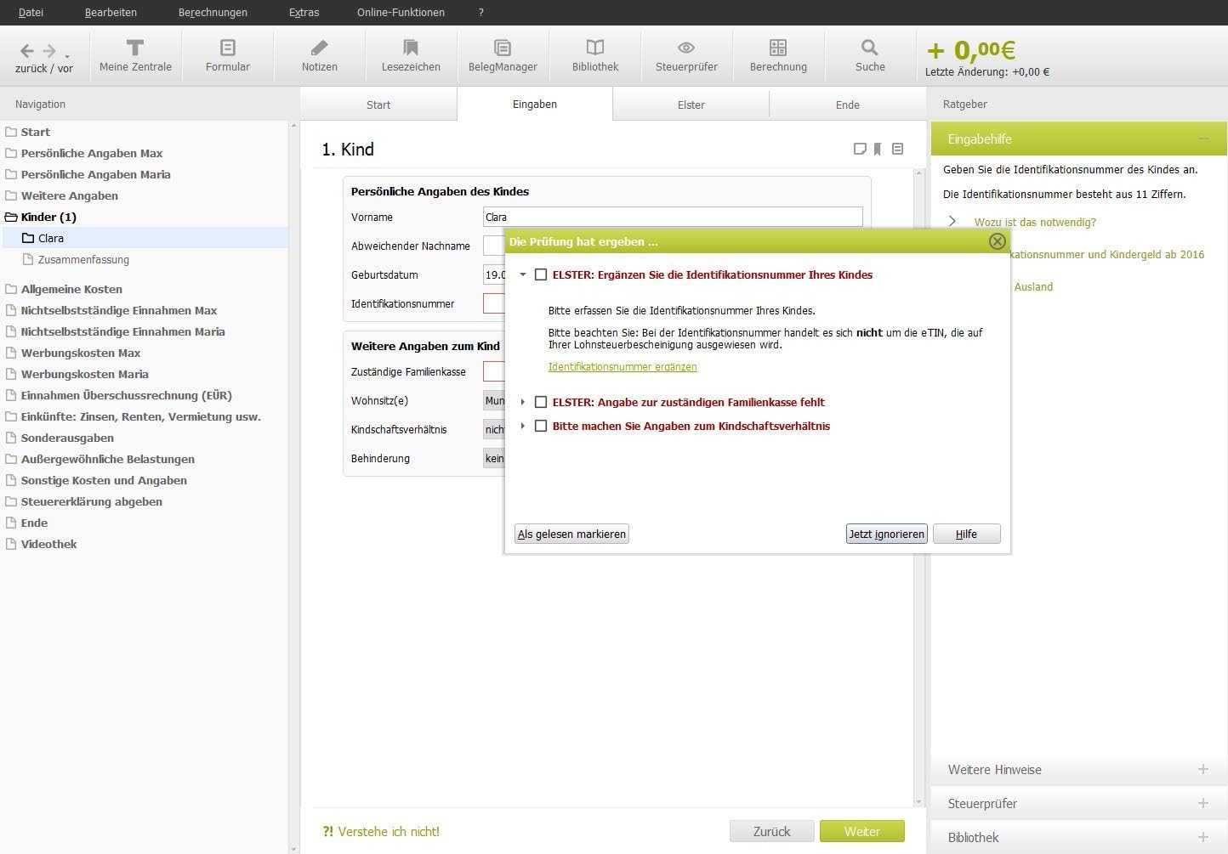Viewport: 1228px width, 854px height.
Task: Follow Identifikationsnummer ergänzen link
Action: (x=623, y=366)
